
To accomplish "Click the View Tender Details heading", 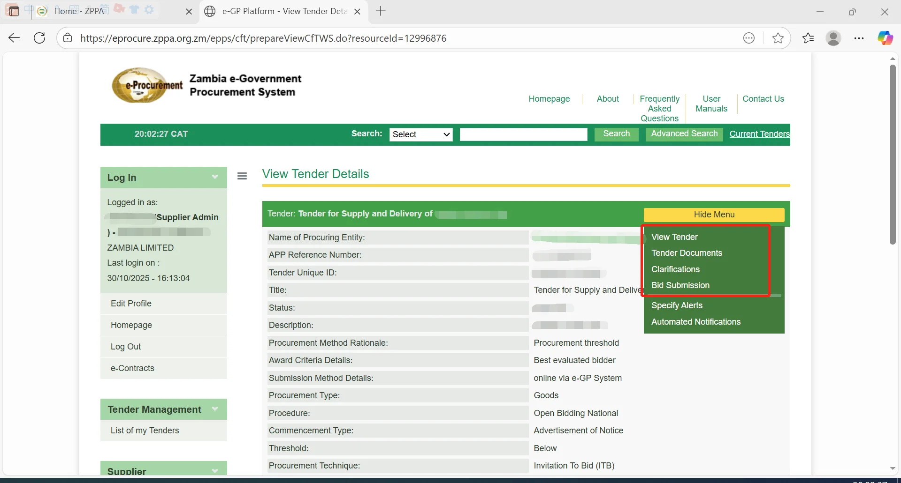I will [315, 174].
